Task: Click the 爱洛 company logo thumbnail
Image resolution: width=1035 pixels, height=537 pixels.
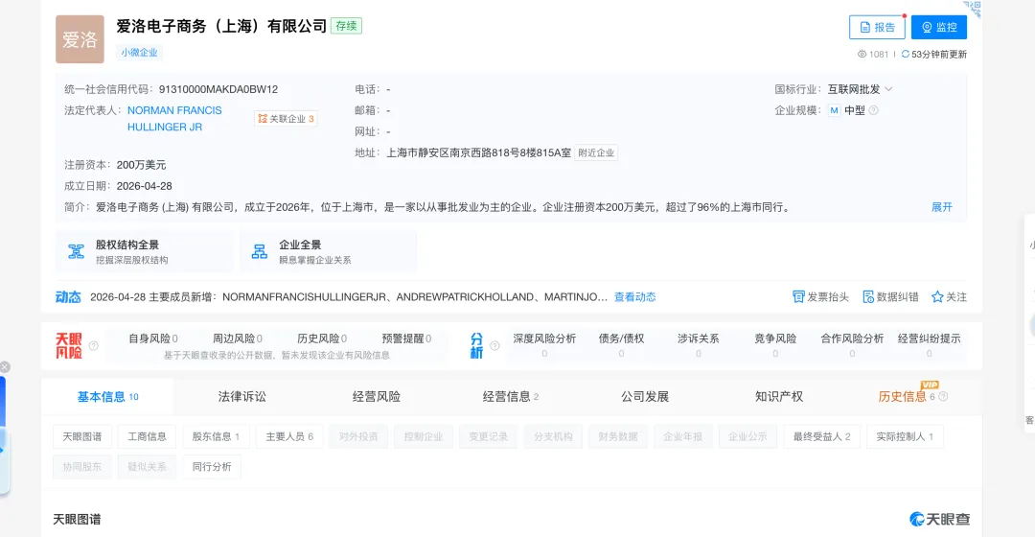Action: click(x=80, y=39)
